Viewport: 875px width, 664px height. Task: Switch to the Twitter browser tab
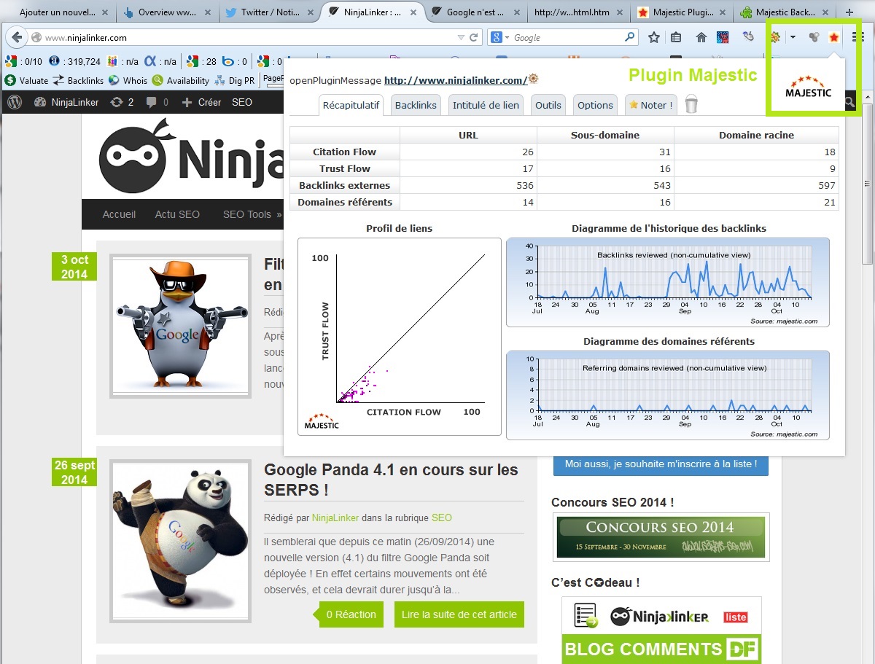tap(270, 12)
